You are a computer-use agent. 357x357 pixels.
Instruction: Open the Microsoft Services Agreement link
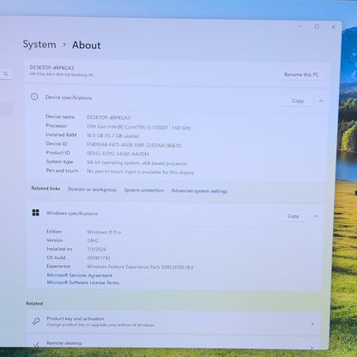(79, 275)
